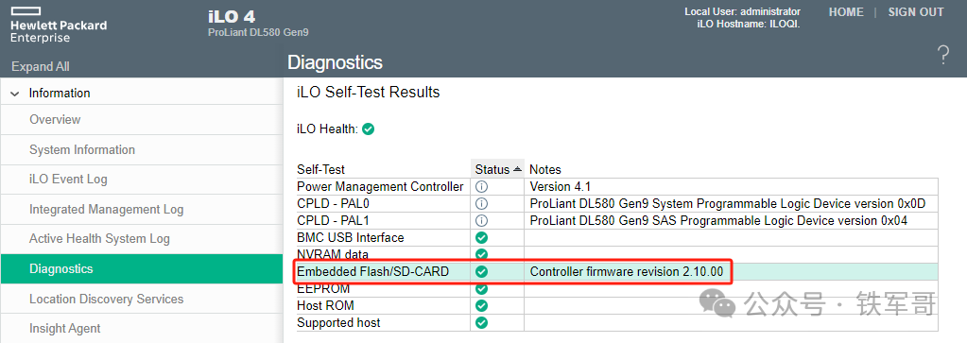Click the help question mark icon
Image resolution: width=967 pixels, height=343 pixels.
pos(943,55)
